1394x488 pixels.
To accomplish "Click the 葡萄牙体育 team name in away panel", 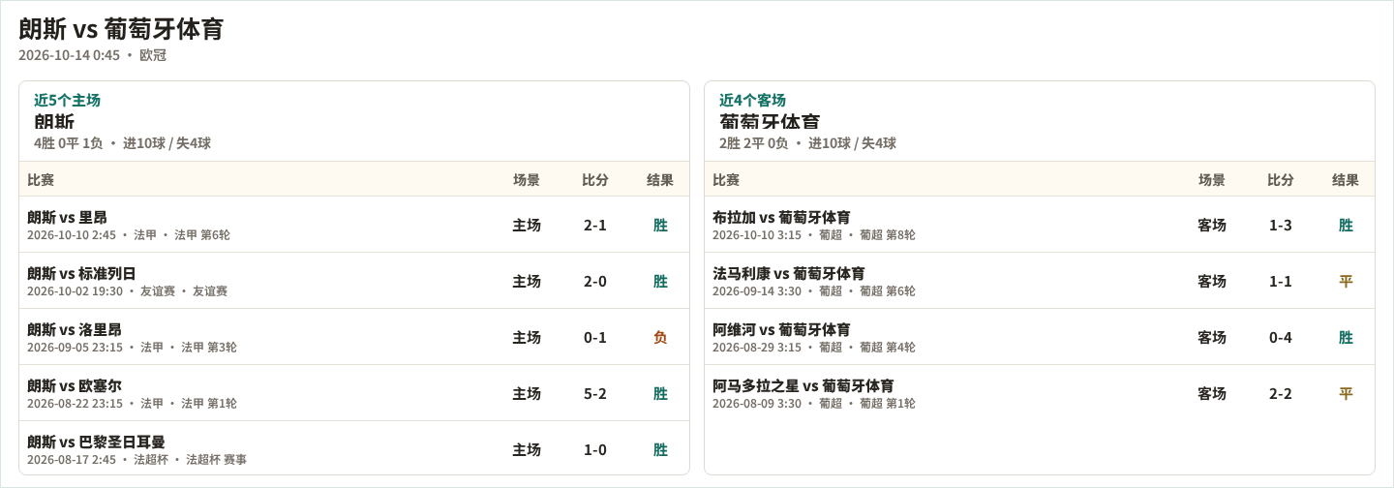I will tap(770, 121).
